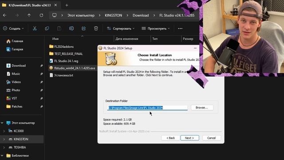Open the Просмотреть dropdown
This screenshot has height=160, width=284.
(156, 28)
